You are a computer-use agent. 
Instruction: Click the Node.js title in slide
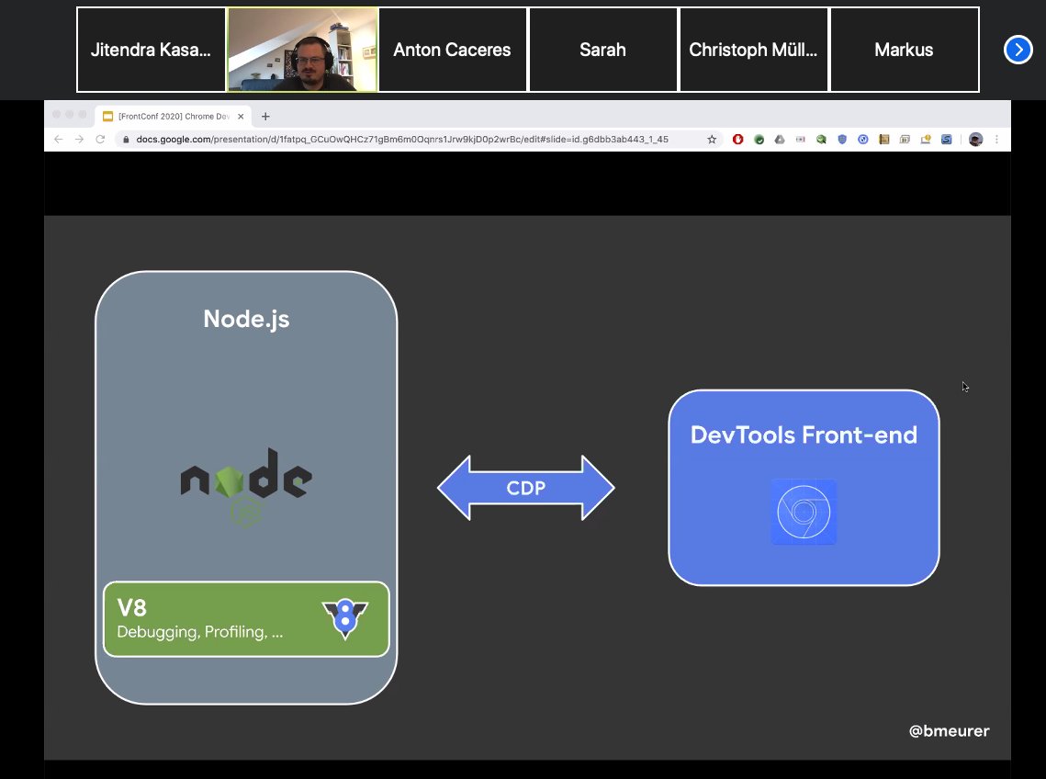pos(246,319)
